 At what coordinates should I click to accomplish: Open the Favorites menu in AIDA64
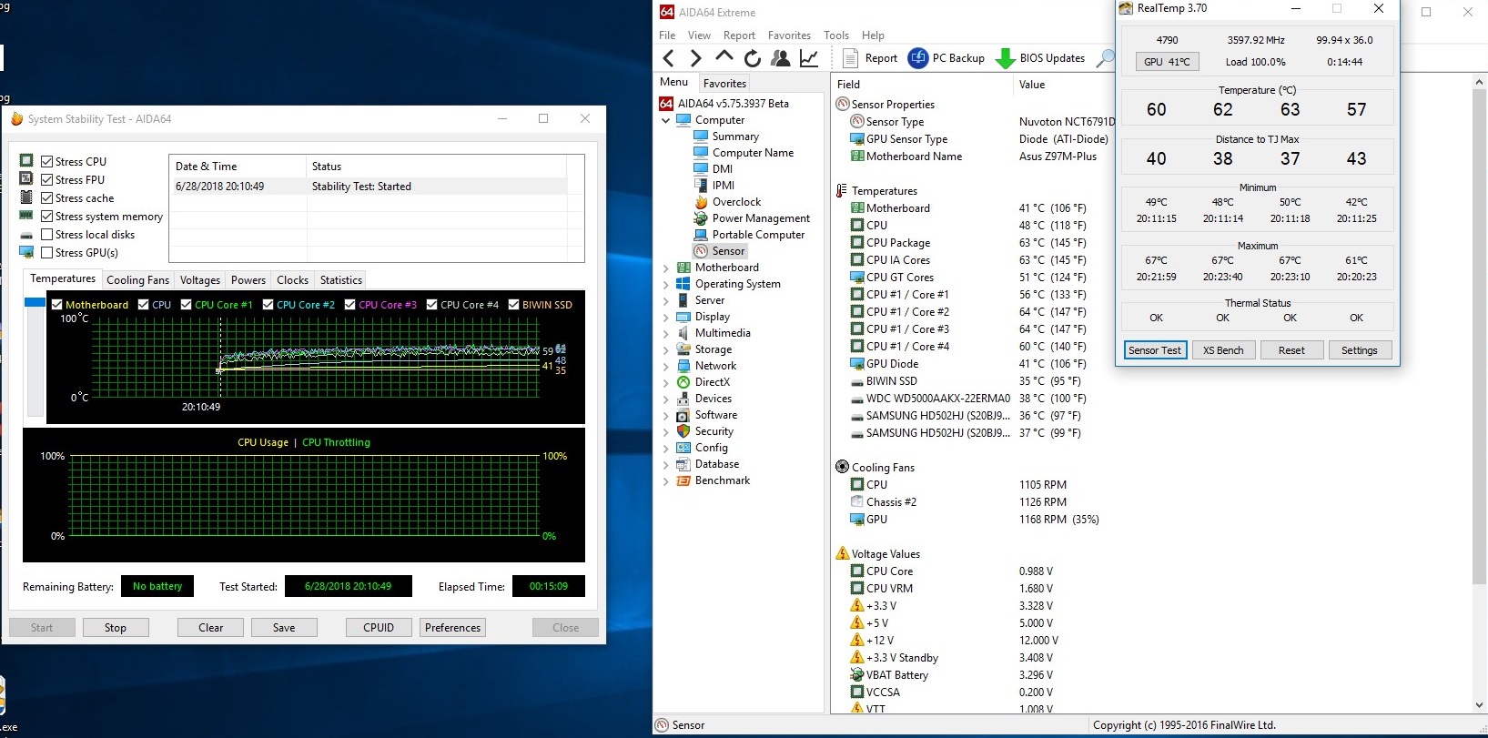[x=788, y=35]
